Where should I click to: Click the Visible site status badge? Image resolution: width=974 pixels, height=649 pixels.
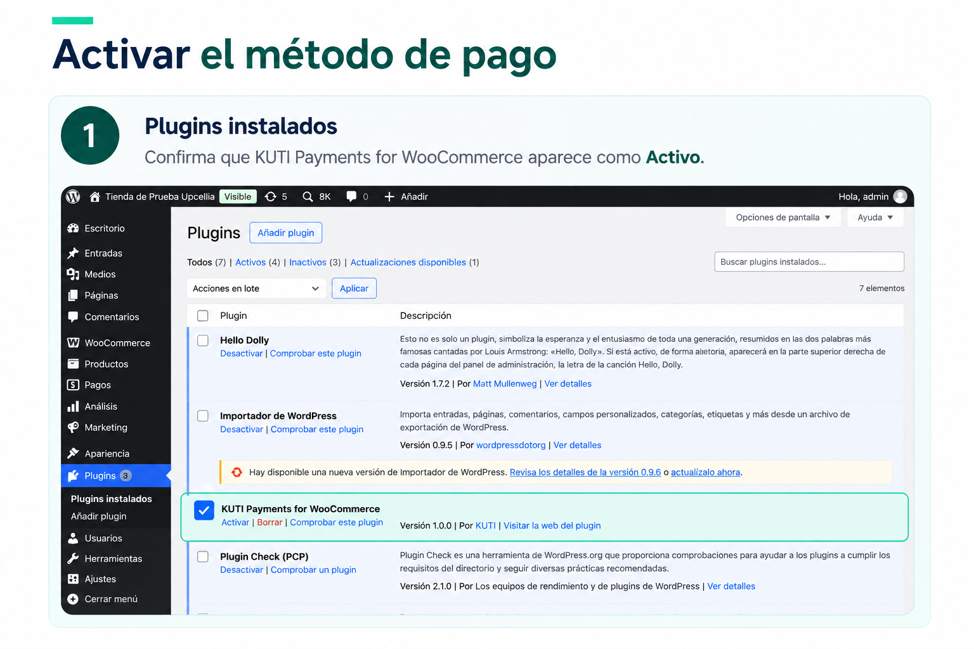point(238,196)
